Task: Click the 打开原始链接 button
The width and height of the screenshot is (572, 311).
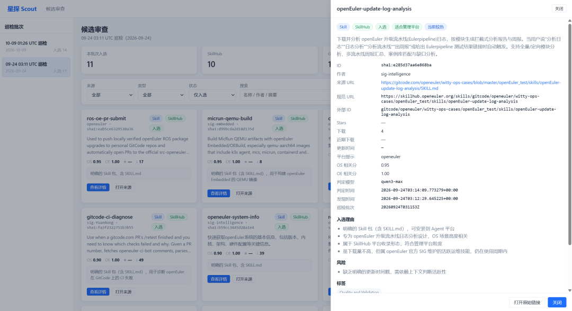Action: (x=527, y=302)
